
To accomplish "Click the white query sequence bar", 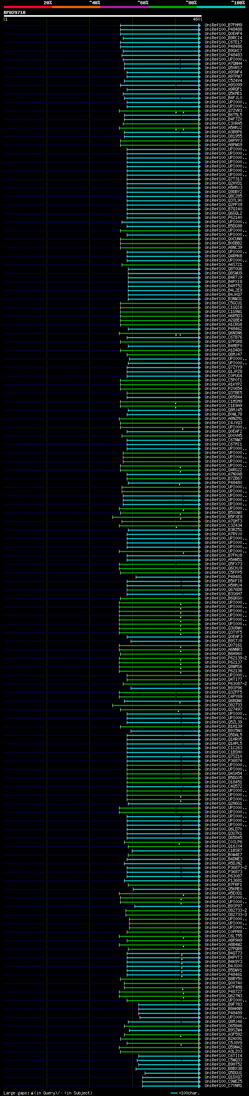I will coord(102,16).
